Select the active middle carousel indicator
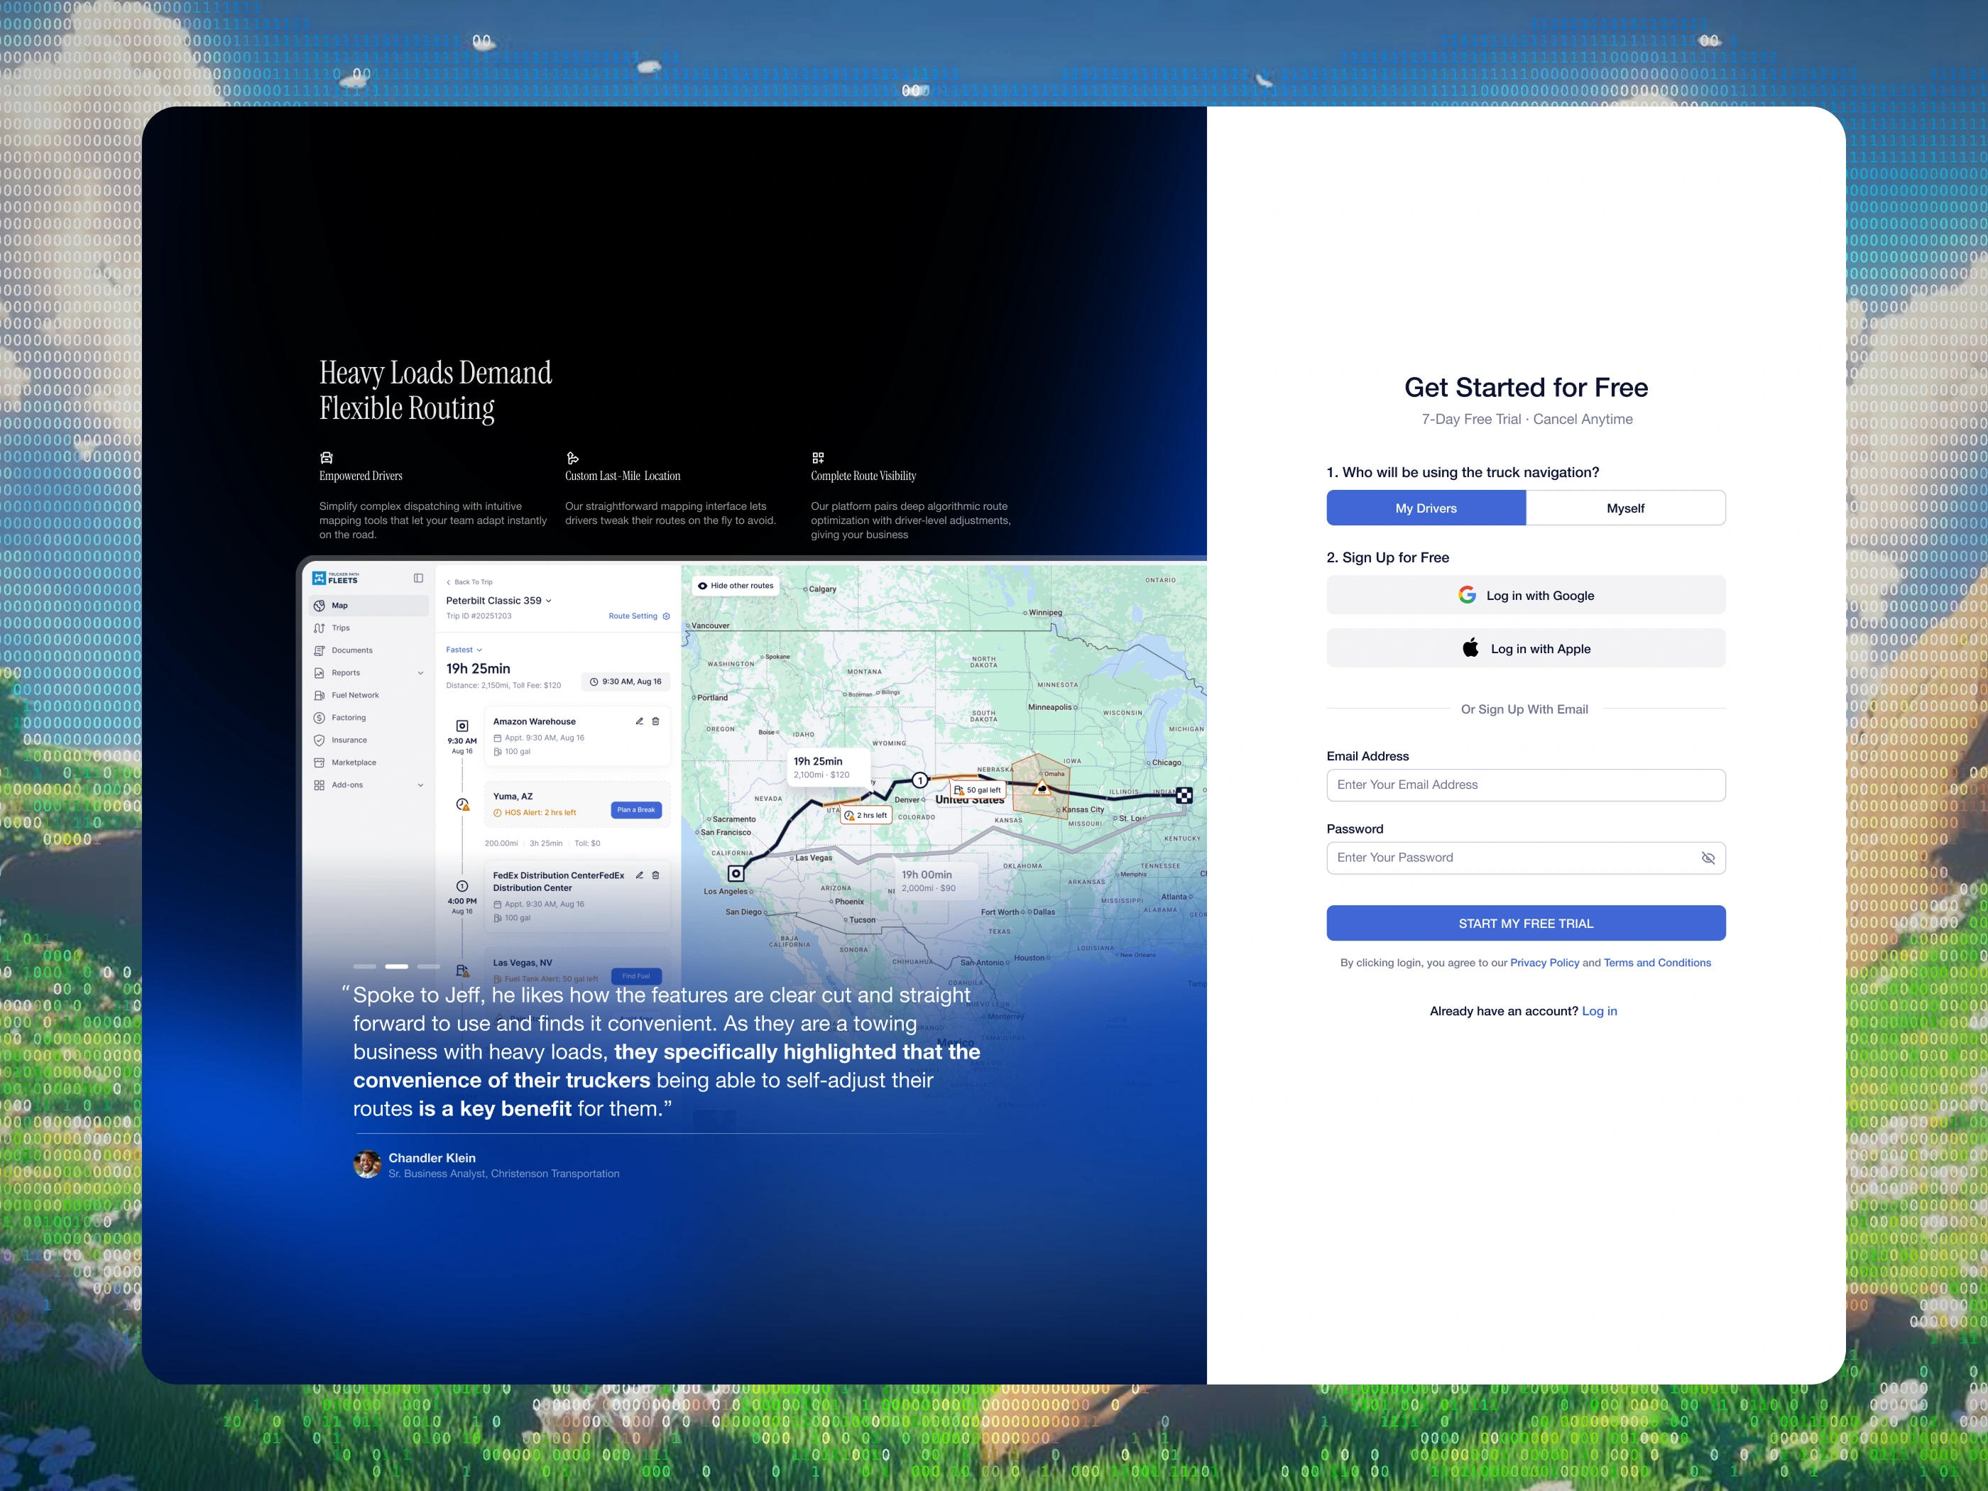 coord(396,966)
